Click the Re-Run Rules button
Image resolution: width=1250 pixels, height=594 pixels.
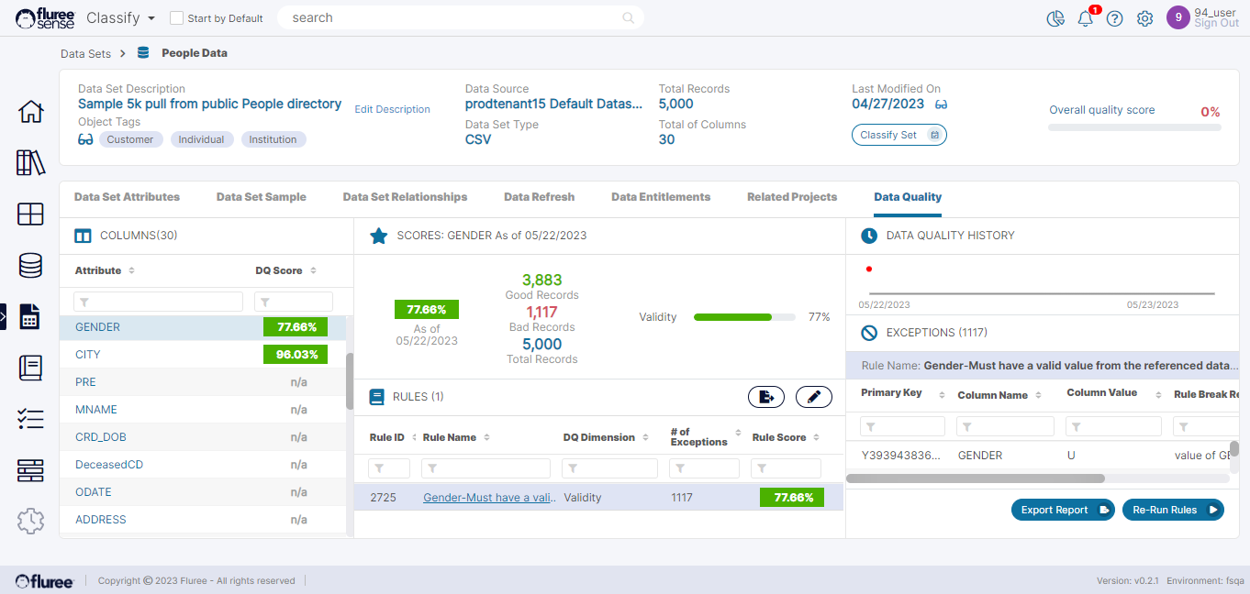[1172, 510]
